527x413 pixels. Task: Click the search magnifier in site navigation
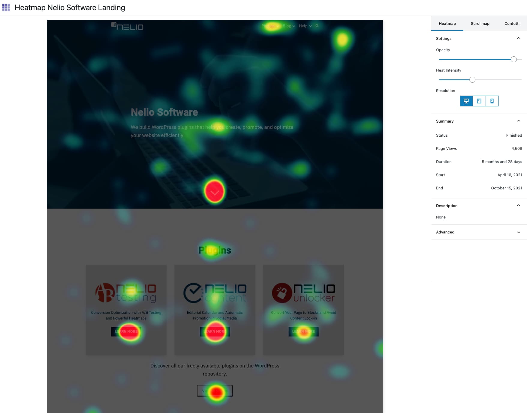coord(317,26)
